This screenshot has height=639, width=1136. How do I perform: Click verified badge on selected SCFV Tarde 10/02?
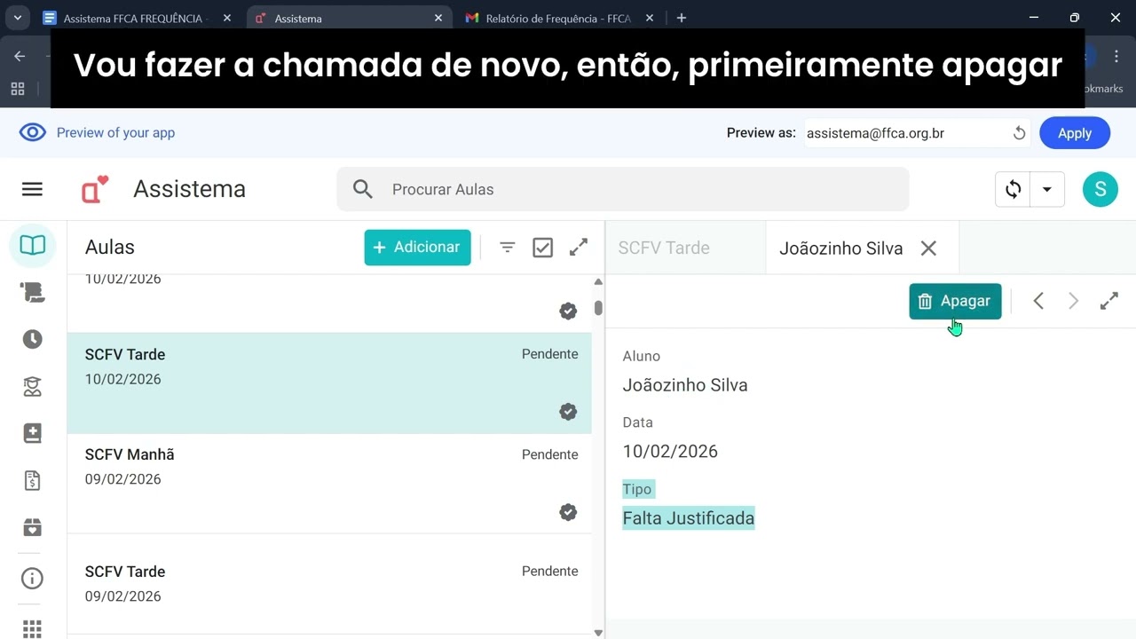(568, 412)
